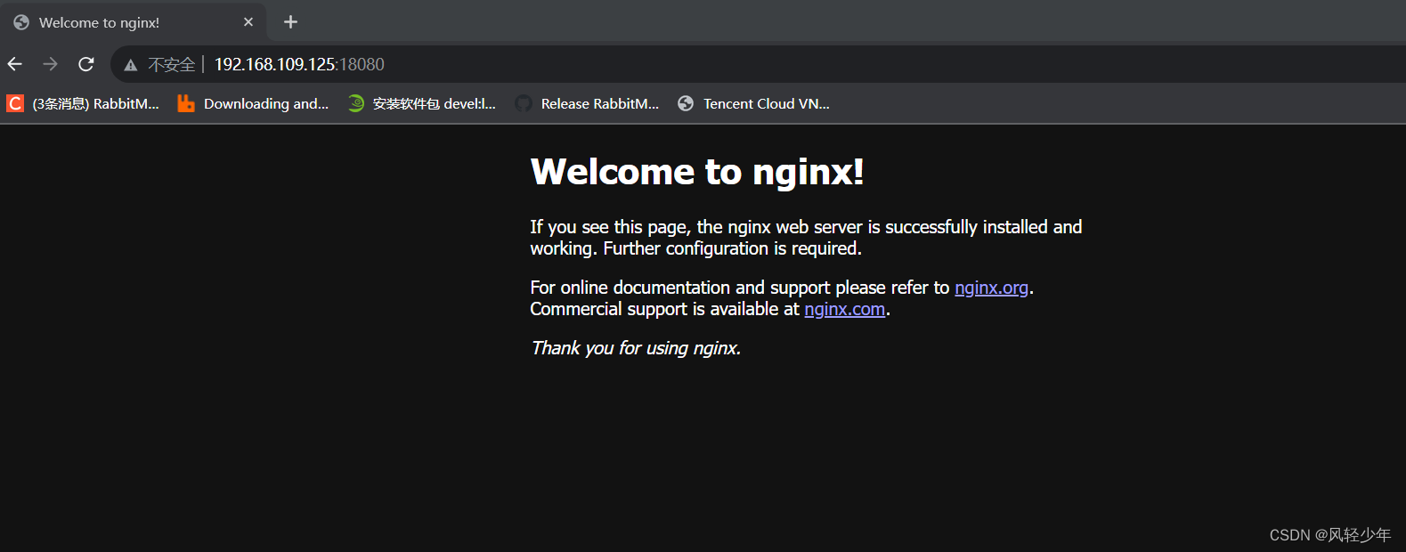The width and height of the screenshot is (1406, 552).
Task: Click the browser forward arrow
Action: click(x=50, y=64)
